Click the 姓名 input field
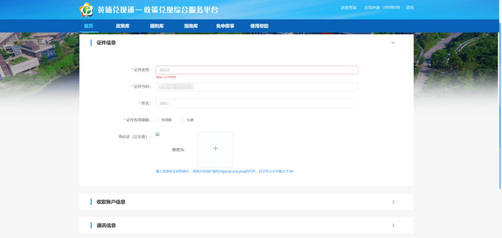The height and width of the screenshot is (238, 502). click(257, 104)
